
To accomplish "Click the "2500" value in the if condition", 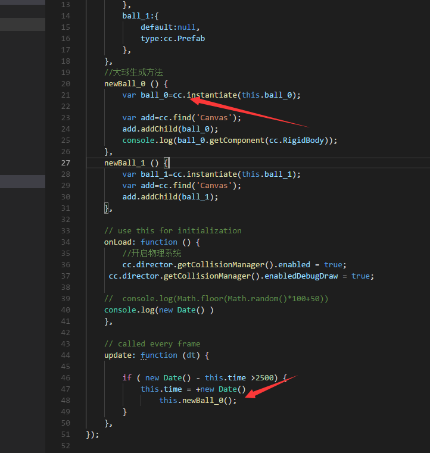I will click(264, 378).
